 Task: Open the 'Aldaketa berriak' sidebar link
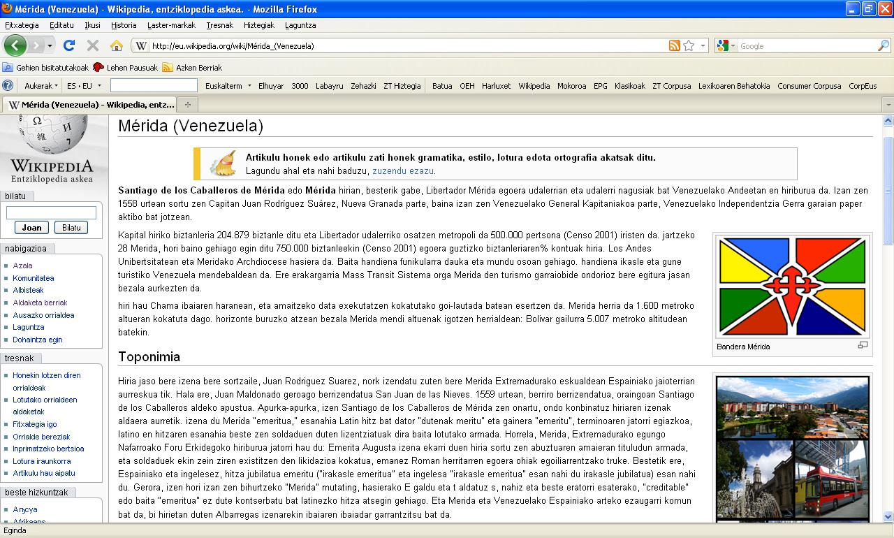coord(40,303)
